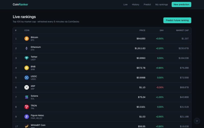Select the WhiteBIT Coin name text
The width and height of the screenshot is (204, 128).
(x=38, y=125)
